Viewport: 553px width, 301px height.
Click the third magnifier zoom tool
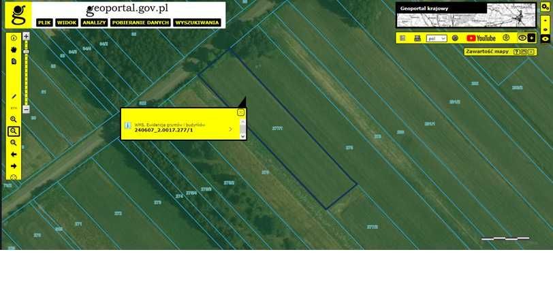point(14,143)
